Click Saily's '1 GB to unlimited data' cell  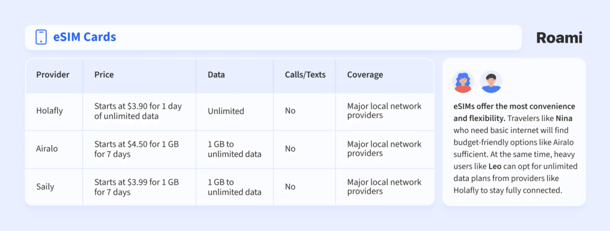click(235, 187)
